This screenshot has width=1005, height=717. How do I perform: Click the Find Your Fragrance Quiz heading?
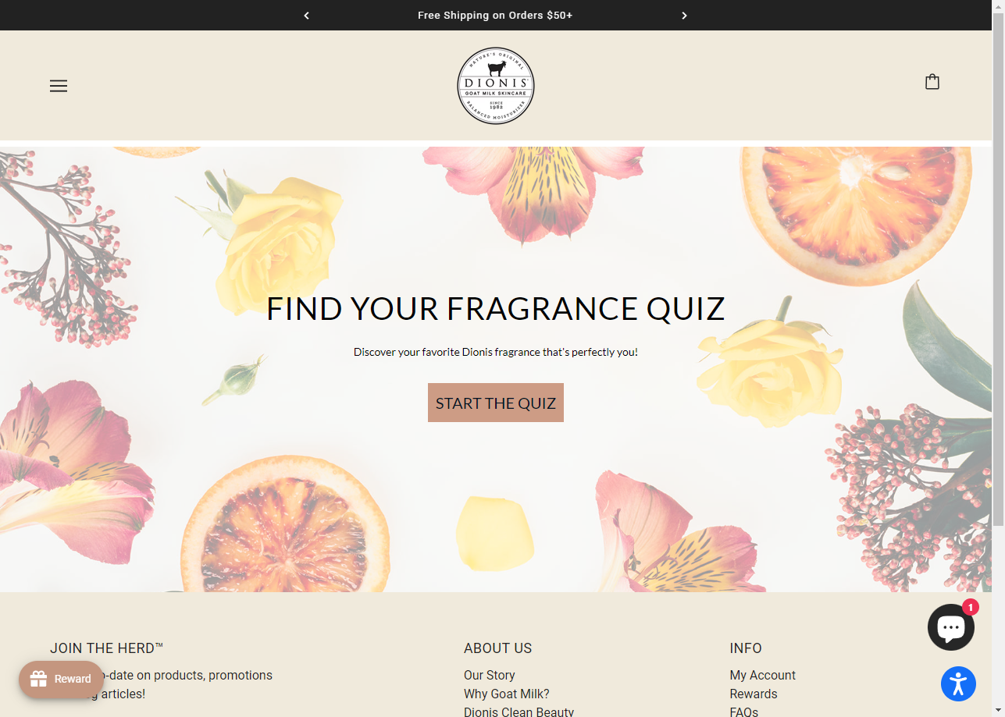pyautogui.click(x=496, y=309)
